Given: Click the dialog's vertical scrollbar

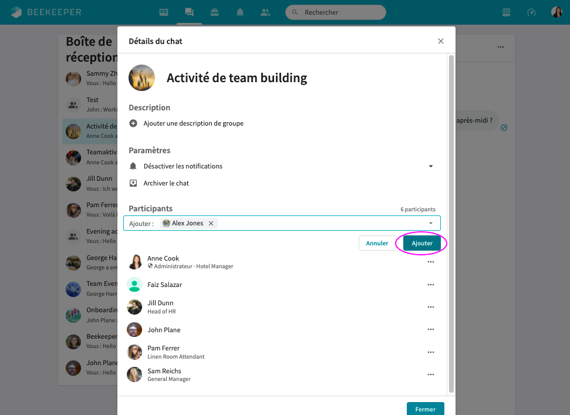Looking at the screenshot, I should 451,223.
